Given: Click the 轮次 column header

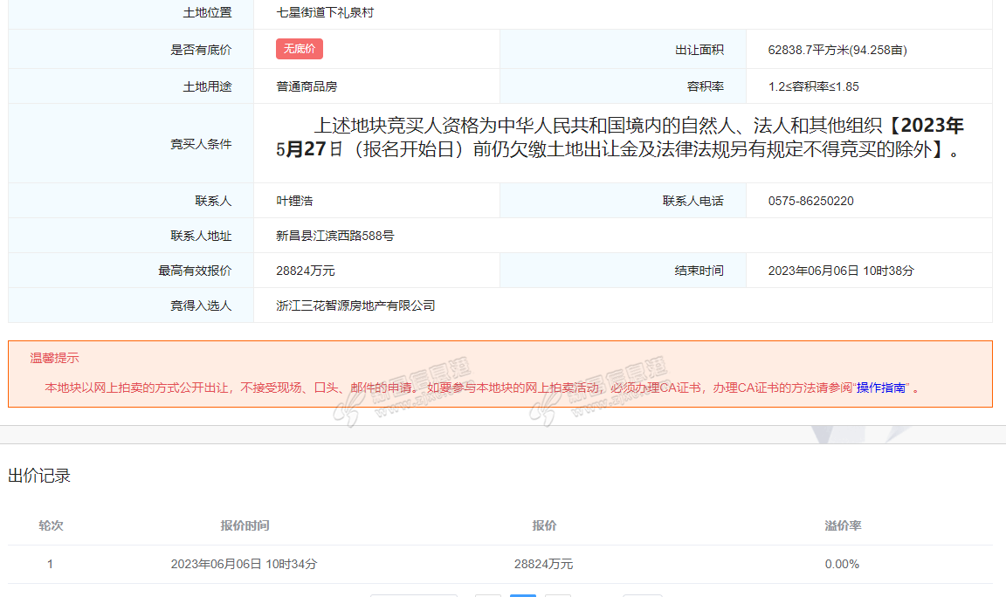Looking at the screenshot, I should point(51,525).
